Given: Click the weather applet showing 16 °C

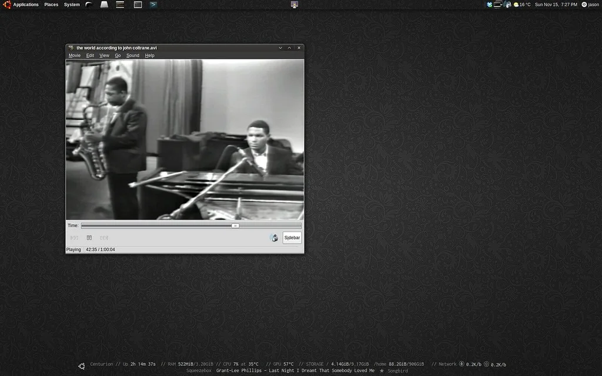Looking at the screenshot, I should click(x=522, y=5).
